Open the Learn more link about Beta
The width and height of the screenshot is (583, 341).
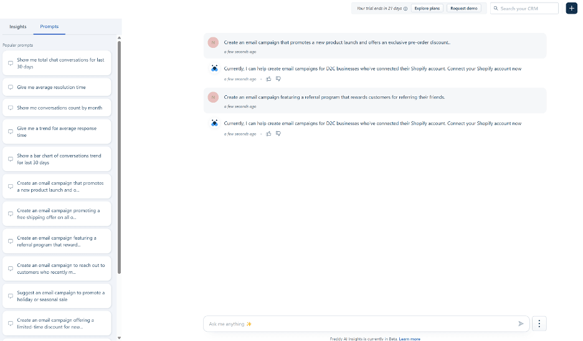pyautogui.click(x=409, y=339)
